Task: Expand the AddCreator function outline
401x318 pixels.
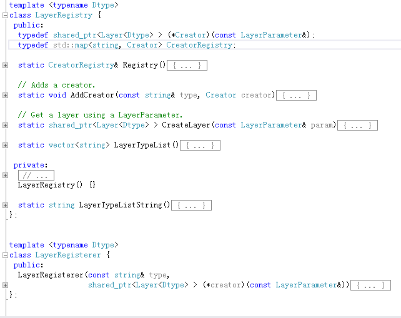Action: 5,96
